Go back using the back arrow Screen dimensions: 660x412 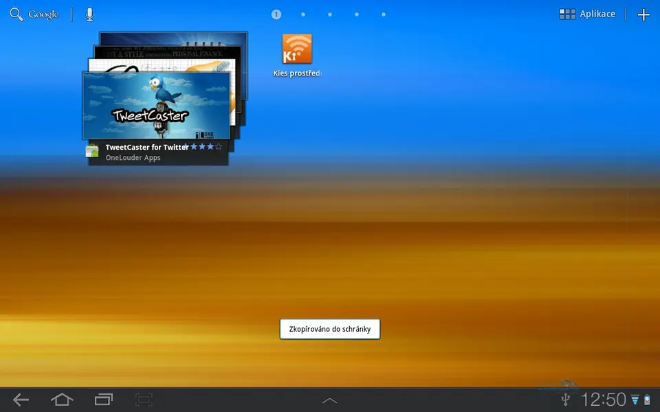coord(21,400)
